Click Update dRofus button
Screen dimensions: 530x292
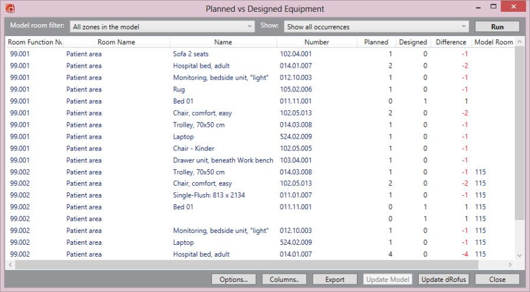443,280
